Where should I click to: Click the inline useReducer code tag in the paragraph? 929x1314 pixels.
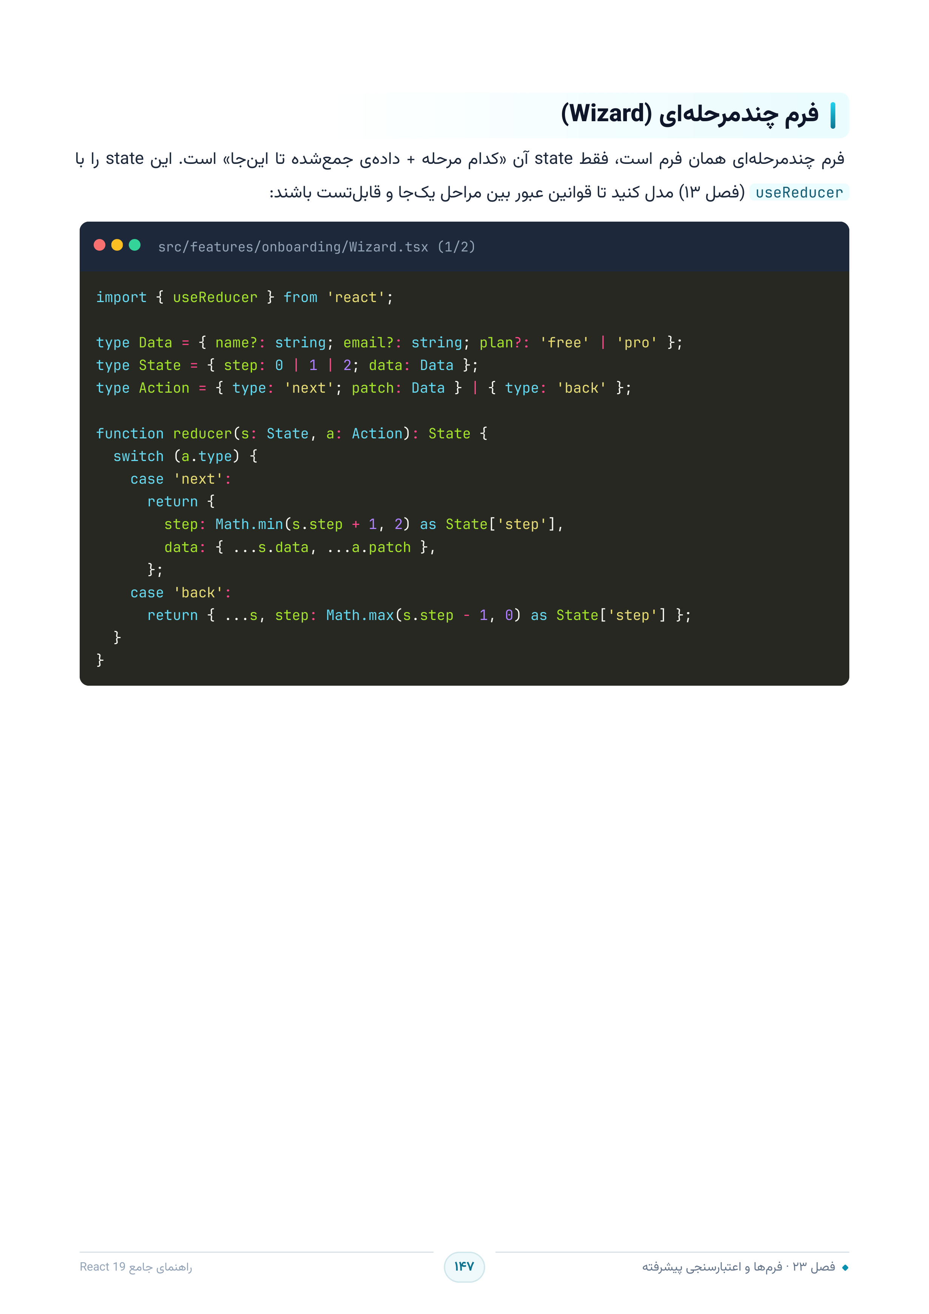799,192
